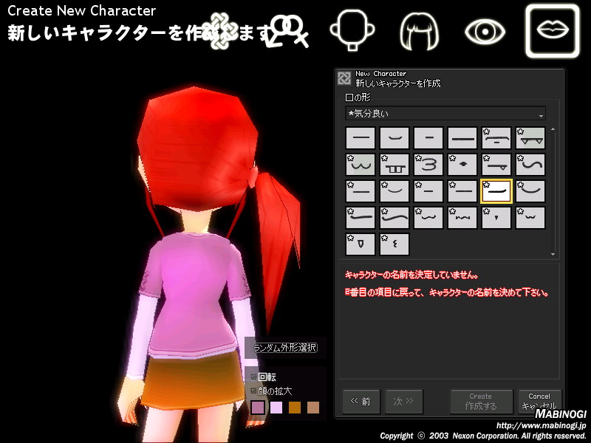The width and height of the screenshot is (591, 443).
Task: Click the yellow-highlighted selected mouth
Action: 496,191
